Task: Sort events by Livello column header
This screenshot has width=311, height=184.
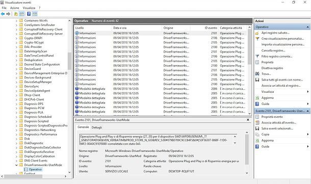Action: coord(93,28)
